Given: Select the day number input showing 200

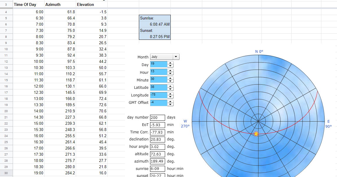Looking at the screenshot, I should click(157, 117).
